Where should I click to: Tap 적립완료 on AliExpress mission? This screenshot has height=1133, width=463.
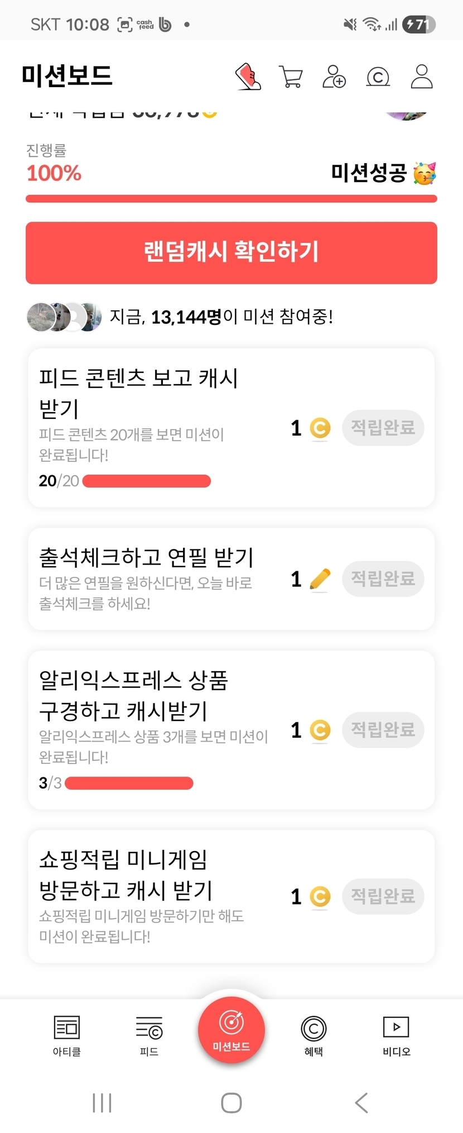383,729
